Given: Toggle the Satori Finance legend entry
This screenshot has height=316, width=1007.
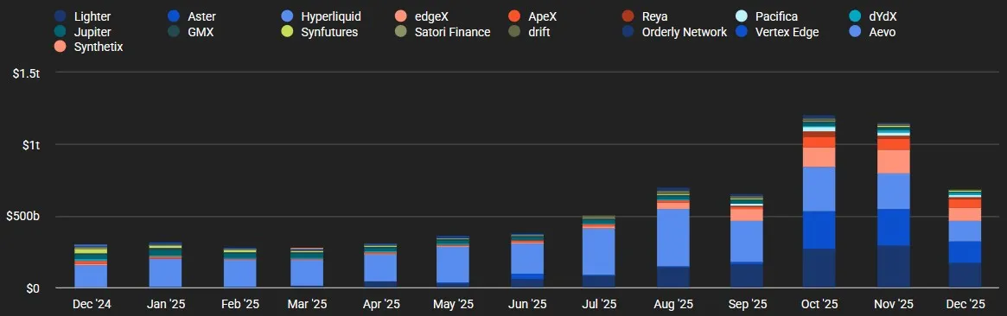Looking at the screenshot, I should click(443, 32).
